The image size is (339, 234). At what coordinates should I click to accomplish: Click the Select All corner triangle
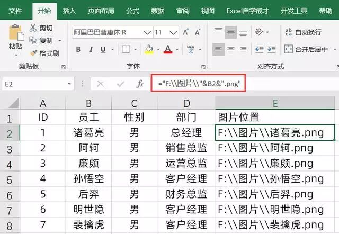click(14, 103)
